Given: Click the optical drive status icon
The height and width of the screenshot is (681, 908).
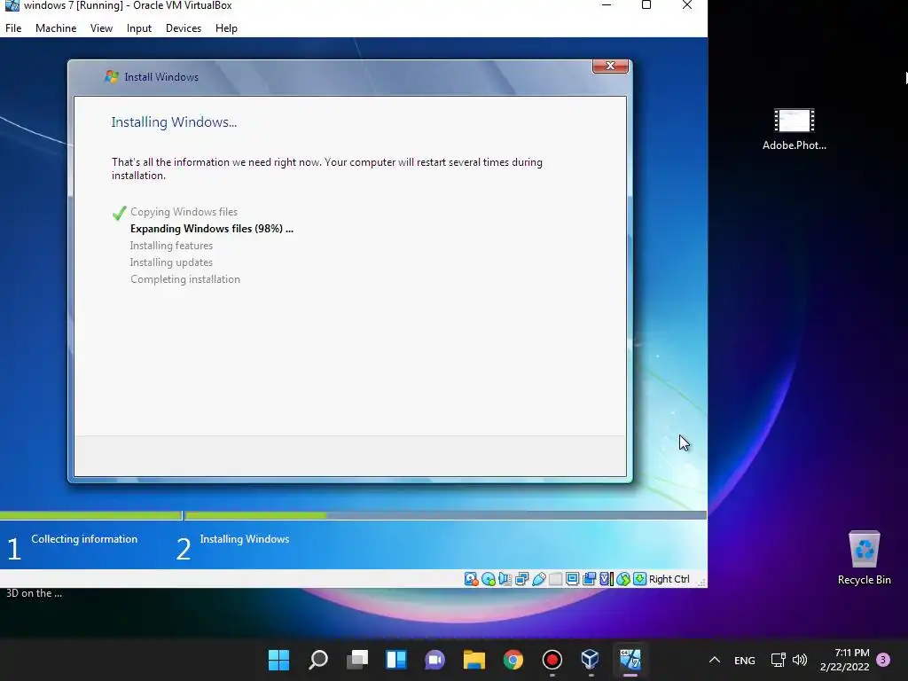Looking at the screenshot, I should tap(489, 578).
